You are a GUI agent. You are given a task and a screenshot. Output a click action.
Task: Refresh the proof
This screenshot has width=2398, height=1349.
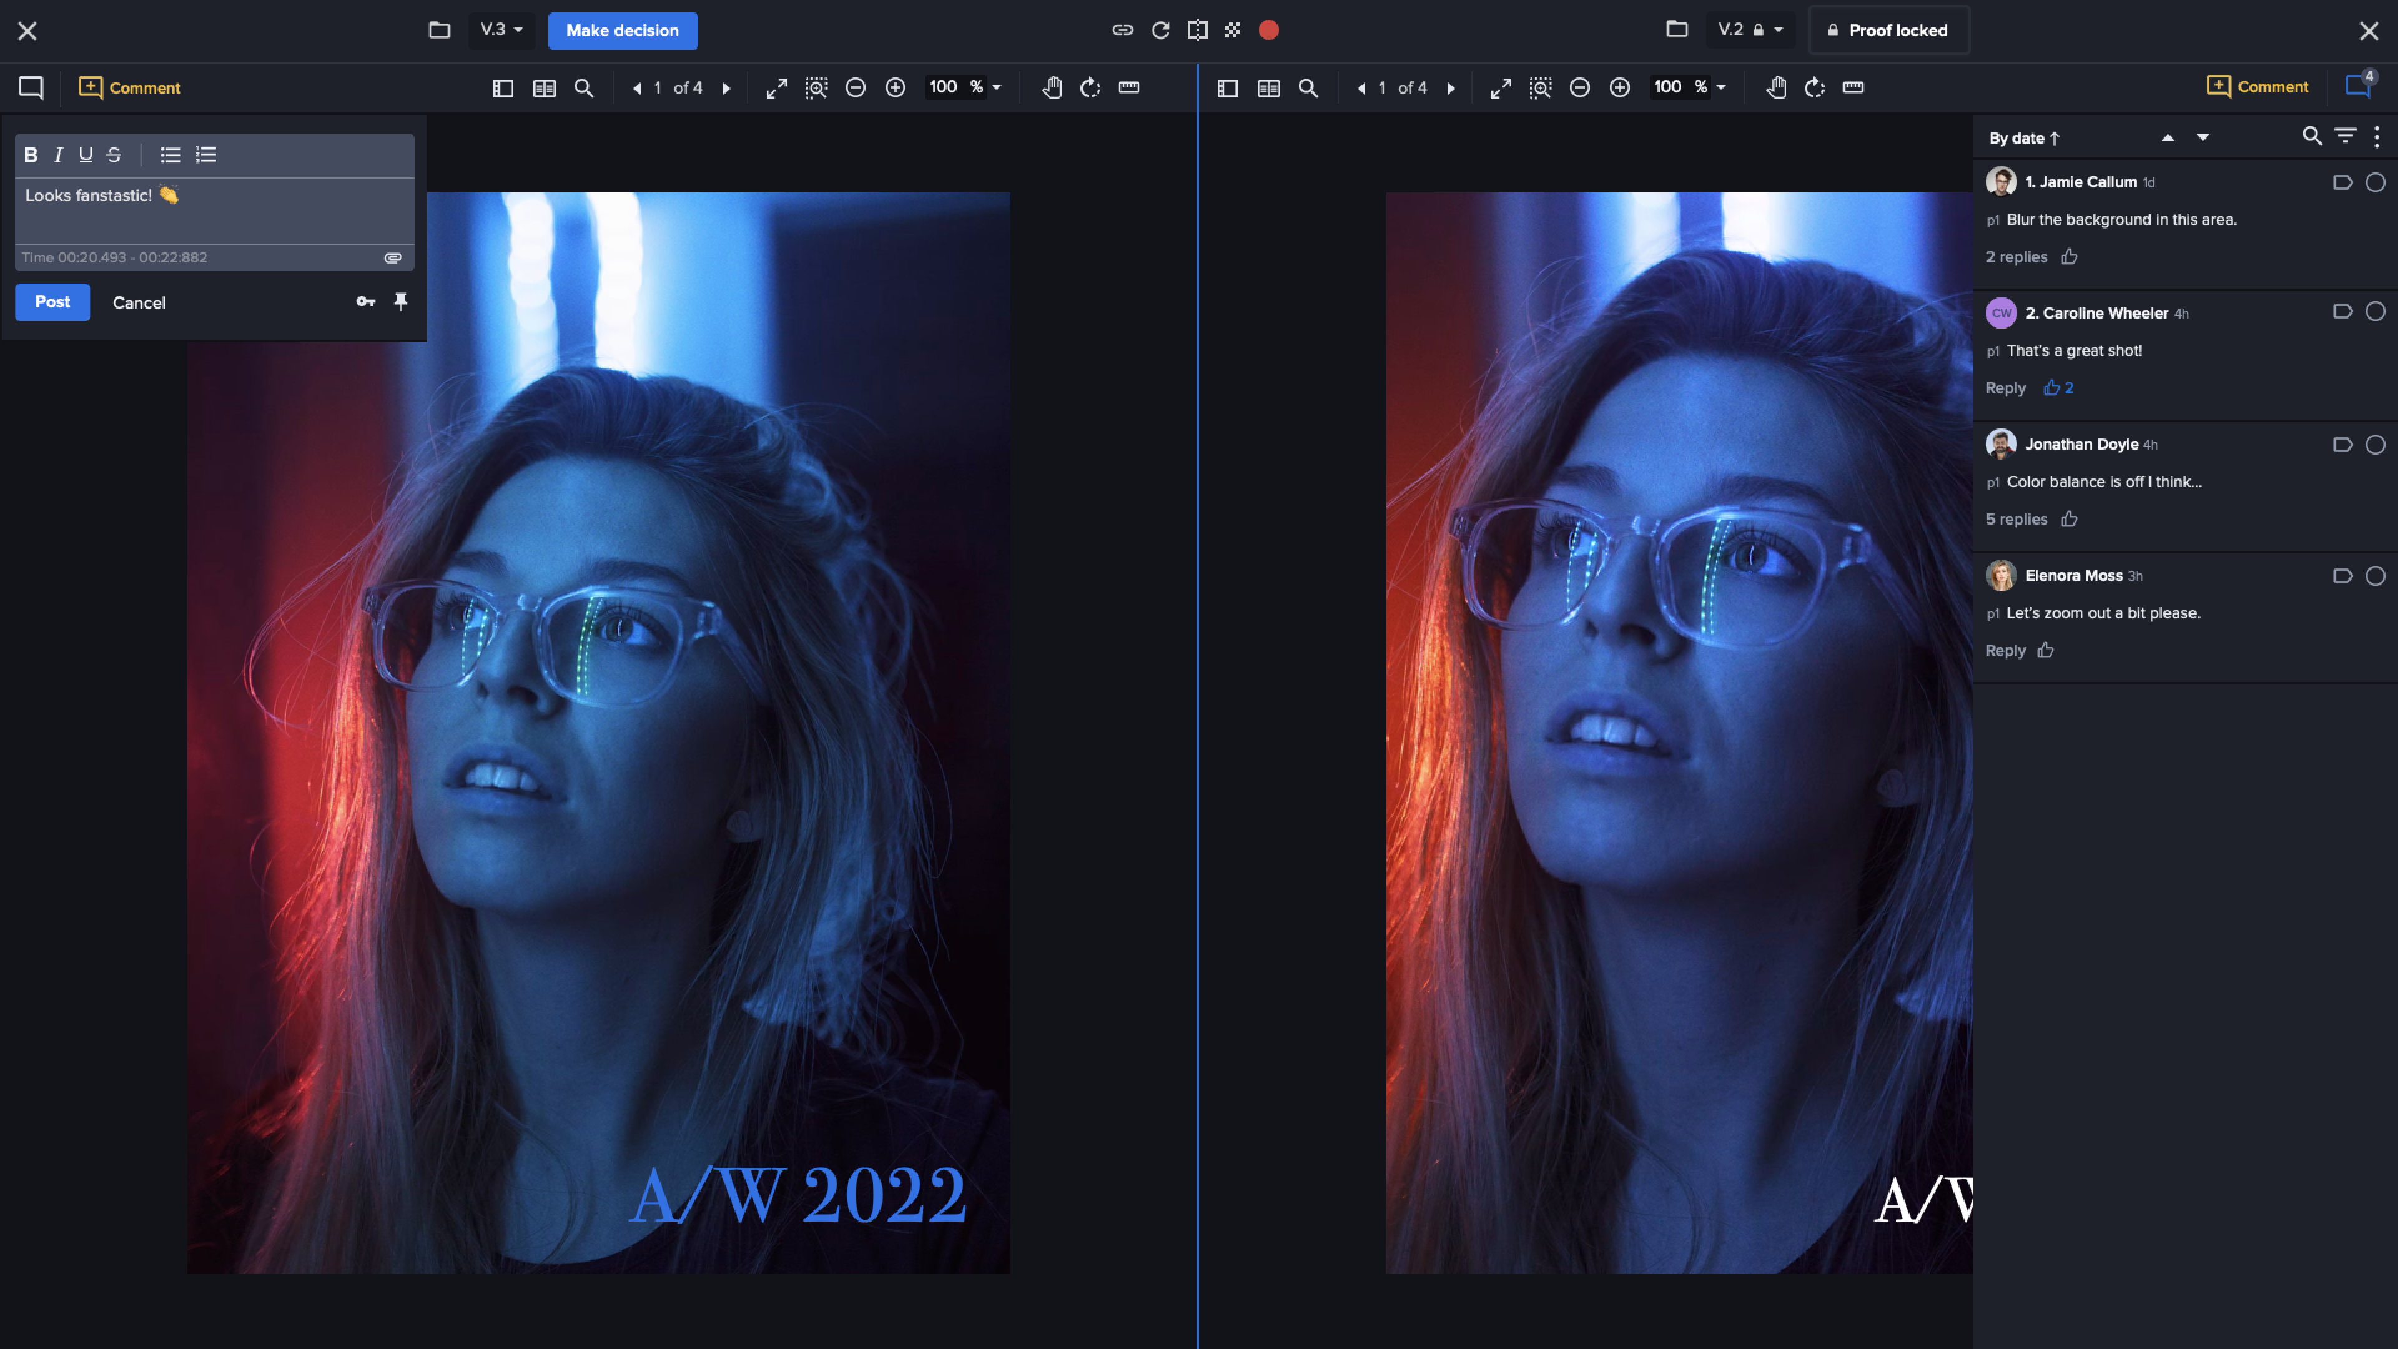click(x=1160, y=30)
